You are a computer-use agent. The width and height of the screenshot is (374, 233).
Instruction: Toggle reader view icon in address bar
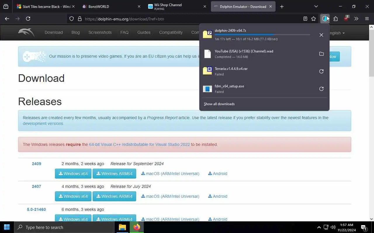tap(305, 19)
